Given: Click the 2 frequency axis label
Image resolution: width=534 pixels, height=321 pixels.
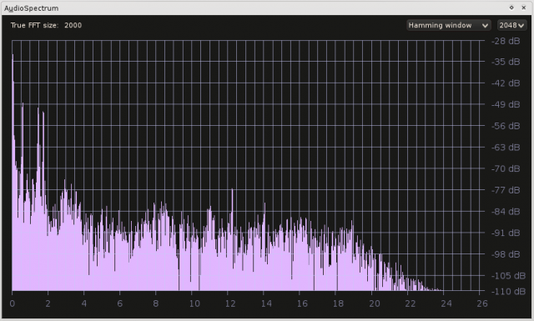Looking at the screenshot, I should 48,303.
